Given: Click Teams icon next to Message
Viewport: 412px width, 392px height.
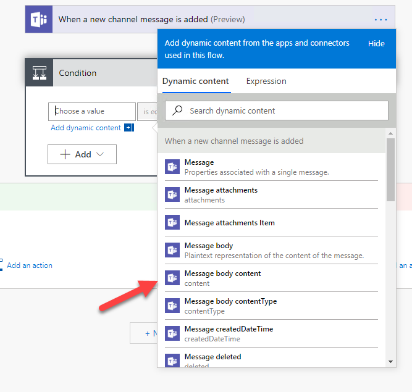Looking at the screenshot, I should point(172,167).
